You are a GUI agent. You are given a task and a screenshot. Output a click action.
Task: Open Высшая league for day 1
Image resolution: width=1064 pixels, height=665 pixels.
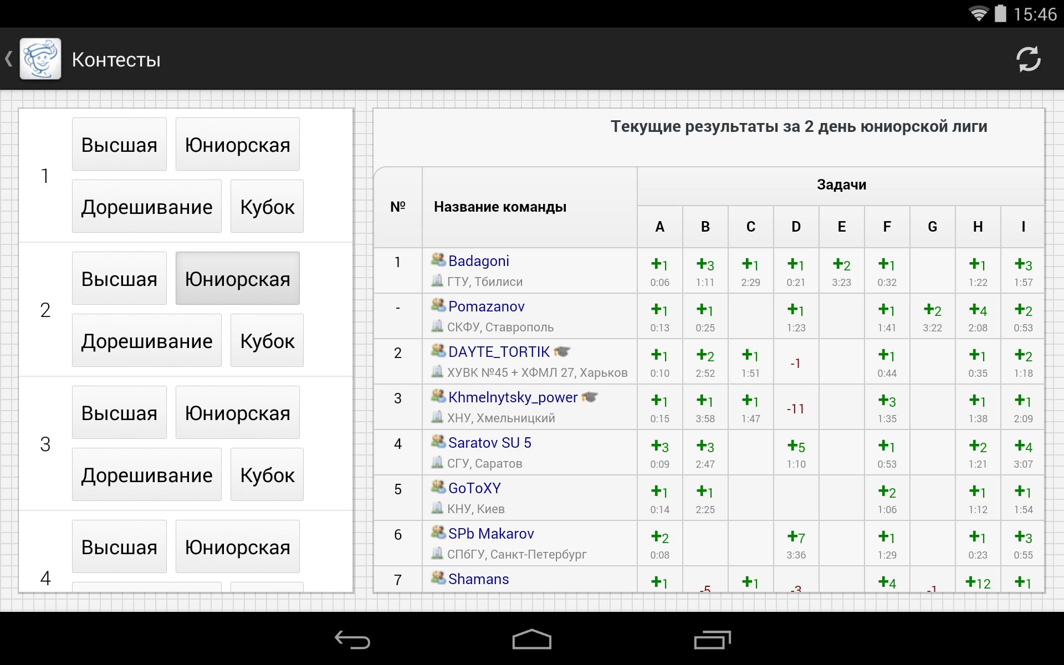tap(119, 144)
